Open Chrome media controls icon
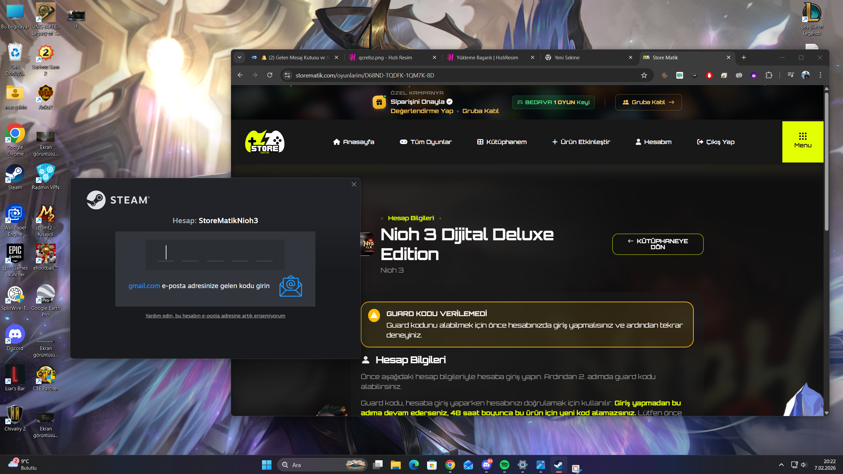Screen dimensions: 843x474 coord(790,75)
